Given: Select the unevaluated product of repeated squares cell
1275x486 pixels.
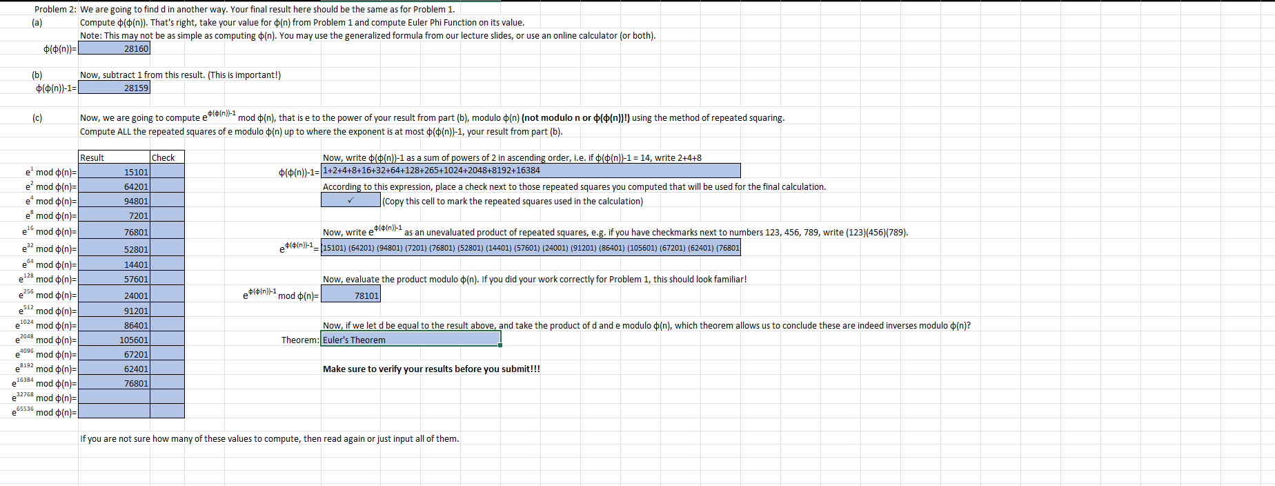Looking at the screenshot, I should pos(531,248).
